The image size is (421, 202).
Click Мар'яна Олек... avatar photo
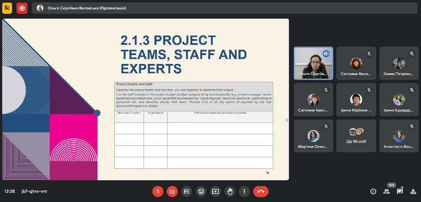coord(313,136)
